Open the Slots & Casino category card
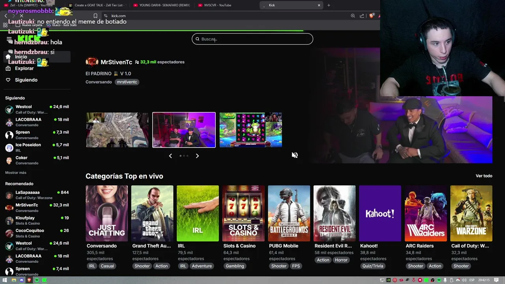 243,213
